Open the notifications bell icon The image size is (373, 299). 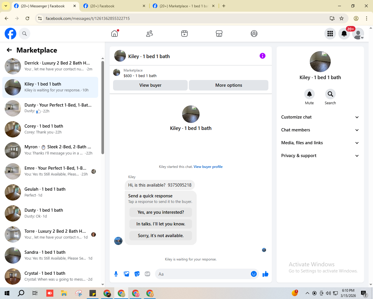(344, 34)
